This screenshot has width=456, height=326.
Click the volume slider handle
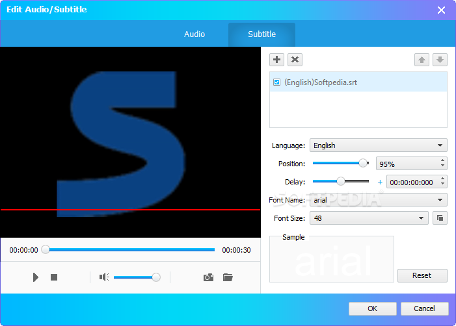(x=156, y=277)
